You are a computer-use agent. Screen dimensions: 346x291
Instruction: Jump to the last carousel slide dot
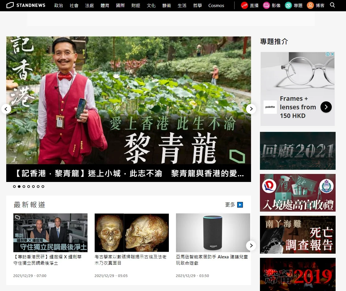coord(43,187)
